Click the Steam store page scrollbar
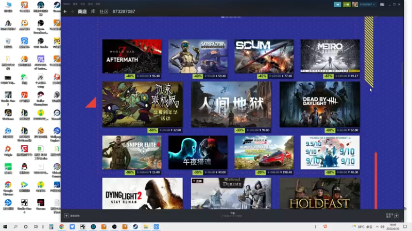The height and width of the screenshot is (231, 412). pos(402,74)
